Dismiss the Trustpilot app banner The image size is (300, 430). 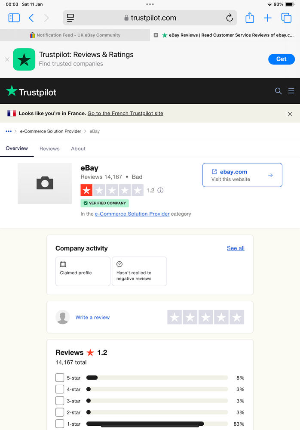click(7, 59)
